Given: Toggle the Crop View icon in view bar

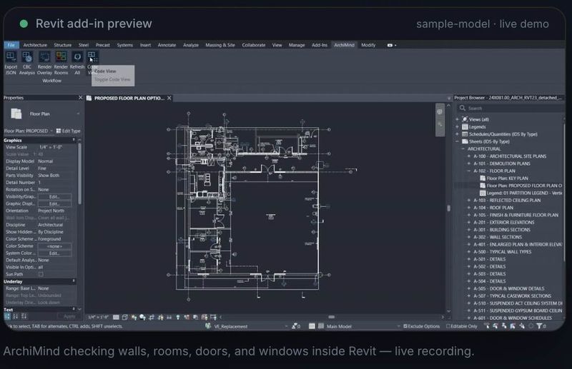Looking at the screenshot, I should pos(152,318).
